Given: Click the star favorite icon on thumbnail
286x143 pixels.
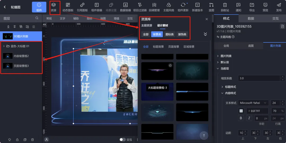Looking at the screenshot, I should pos(170,65).
